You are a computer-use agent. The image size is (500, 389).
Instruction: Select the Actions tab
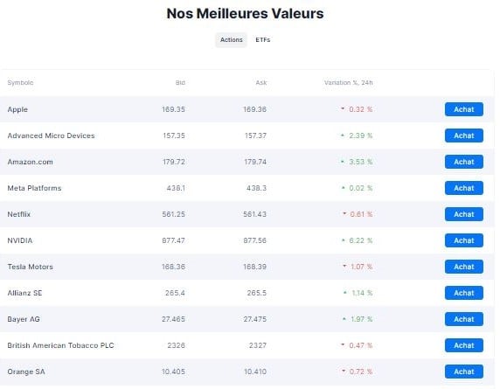231,40
